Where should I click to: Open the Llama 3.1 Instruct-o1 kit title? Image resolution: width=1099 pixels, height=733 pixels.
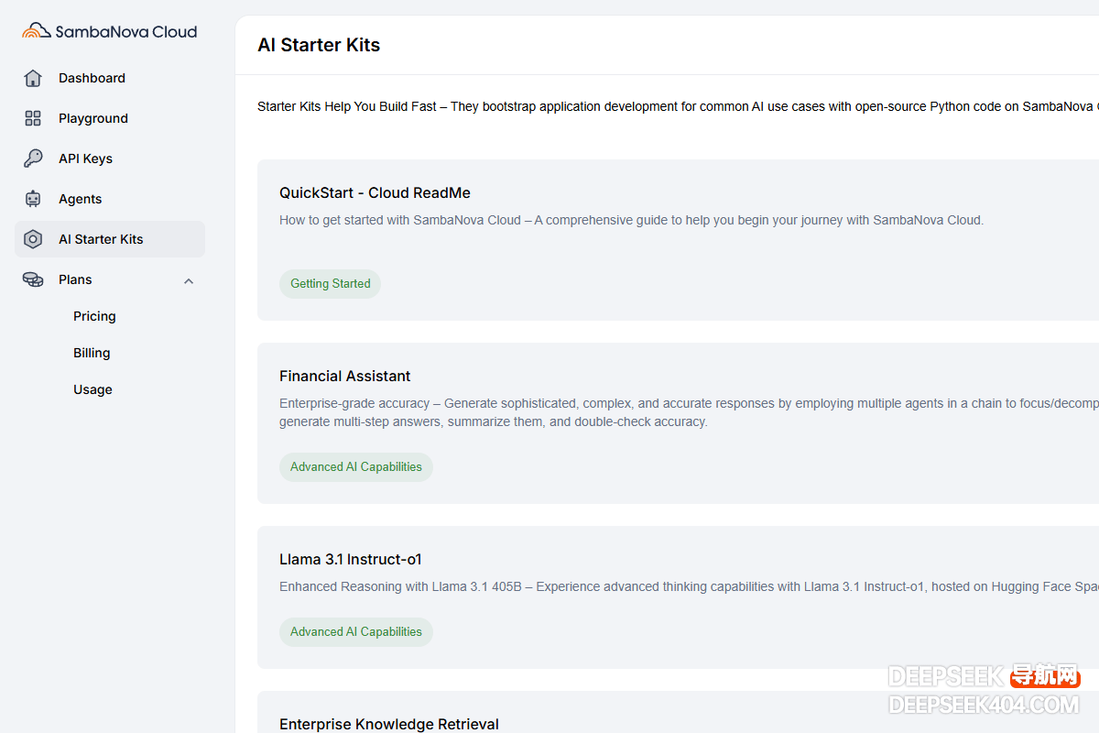pos(351,559)
